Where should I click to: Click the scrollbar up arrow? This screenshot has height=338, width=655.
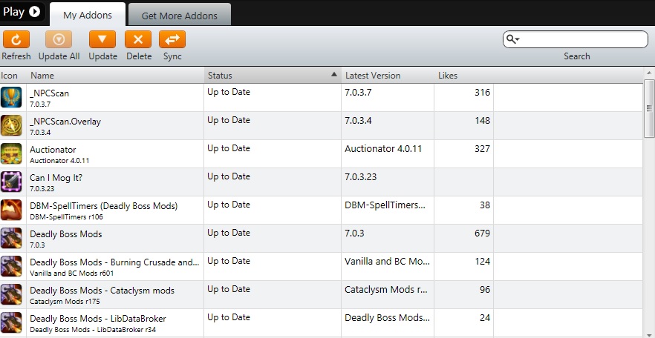click(649, 74)
